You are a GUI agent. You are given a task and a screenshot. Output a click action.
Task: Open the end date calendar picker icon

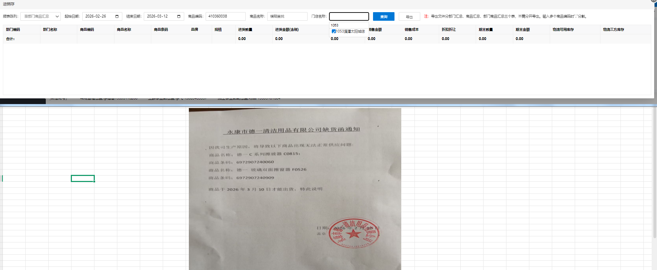click(179, 16)
